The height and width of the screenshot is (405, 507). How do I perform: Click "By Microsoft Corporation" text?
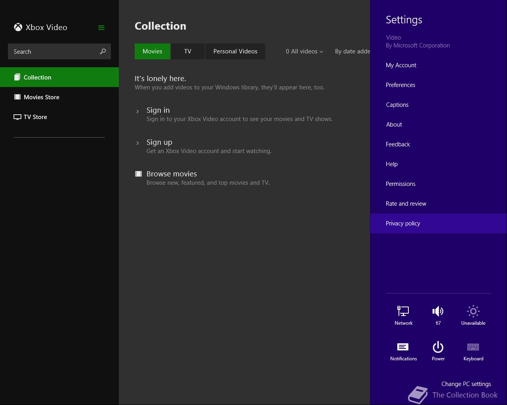[418, 45]
